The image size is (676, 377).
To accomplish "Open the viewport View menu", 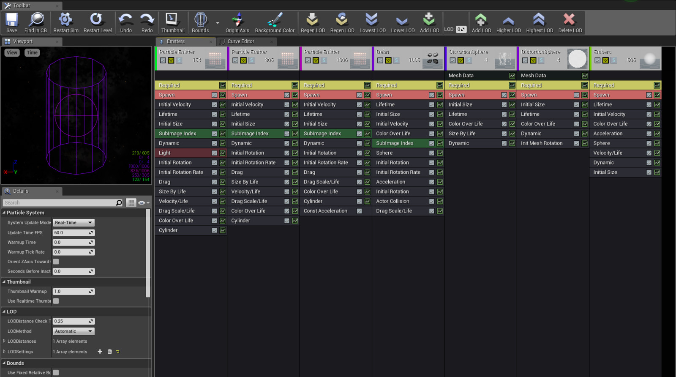I will click(12, 52).
